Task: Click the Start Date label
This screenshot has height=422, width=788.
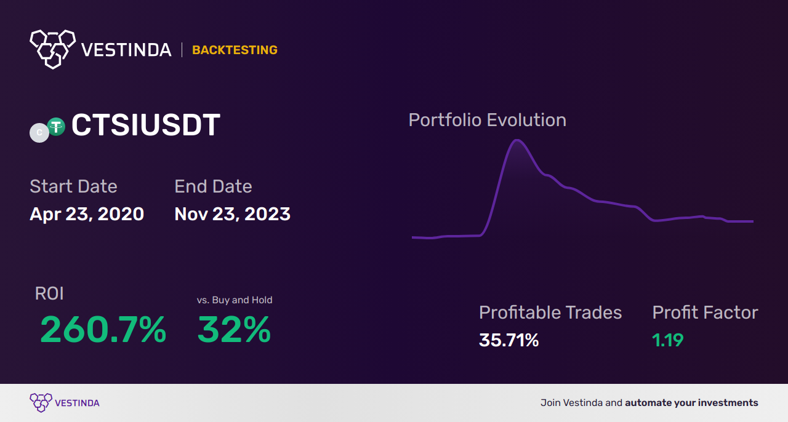Action: click(73, 186)
